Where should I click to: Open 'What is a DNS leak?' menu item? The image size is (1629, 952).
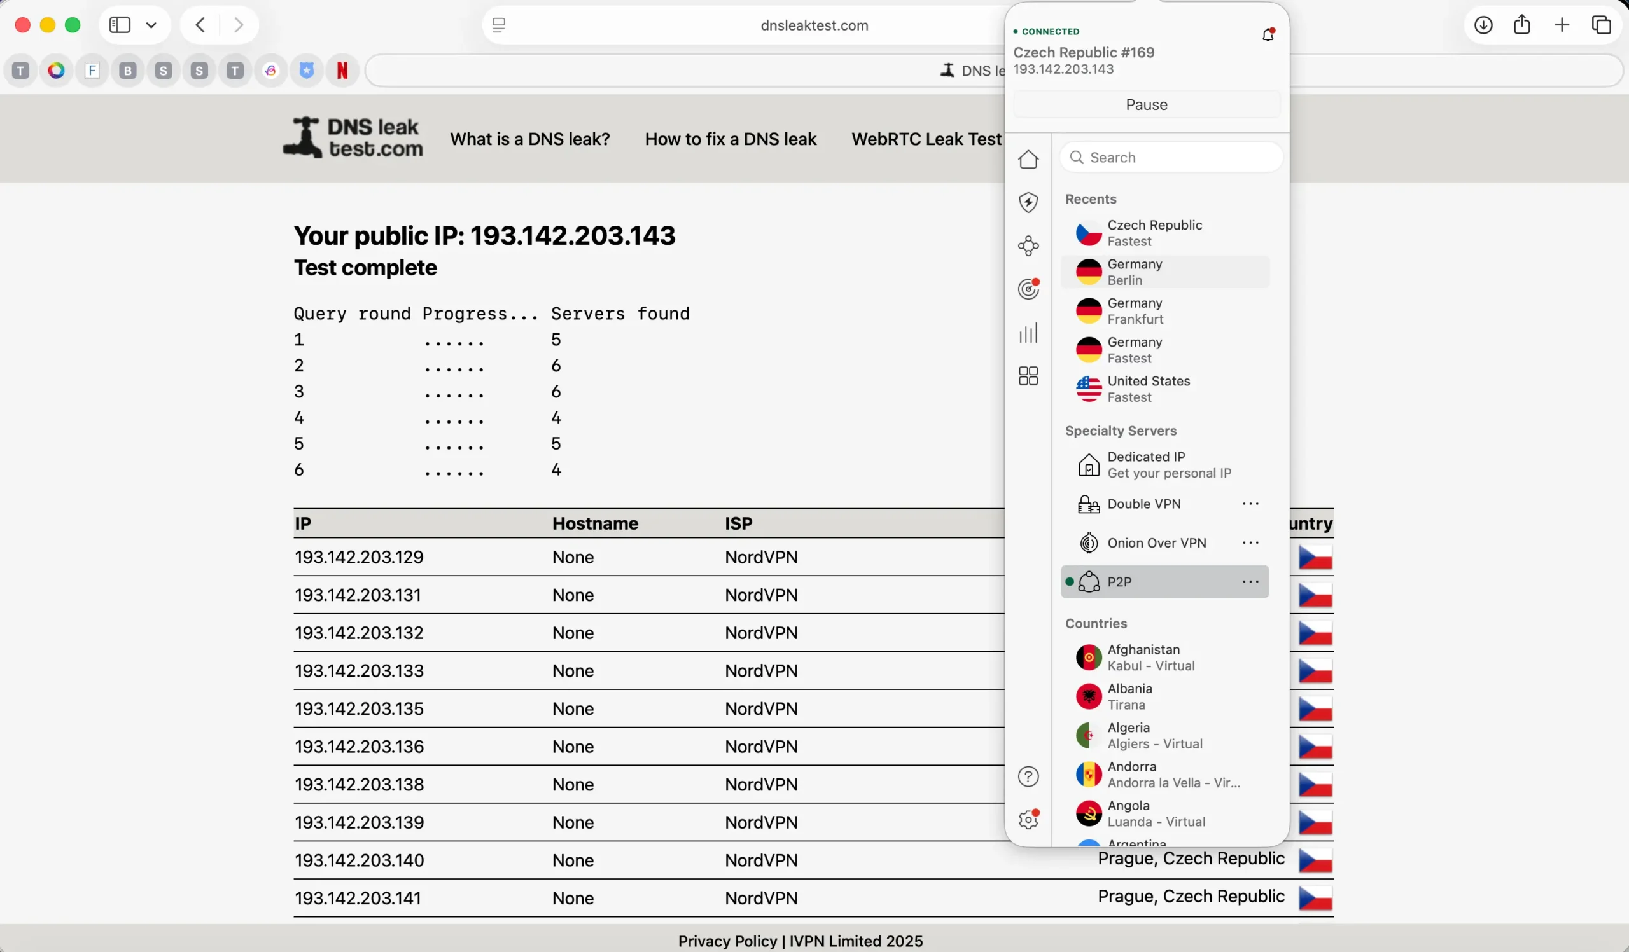coord(529,138)
